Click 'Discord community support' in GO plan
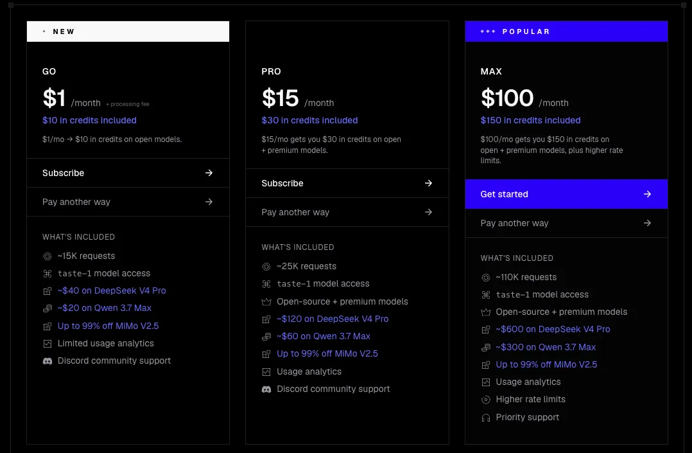The width and height of the screenshot is (692, 453). (114, 360)
